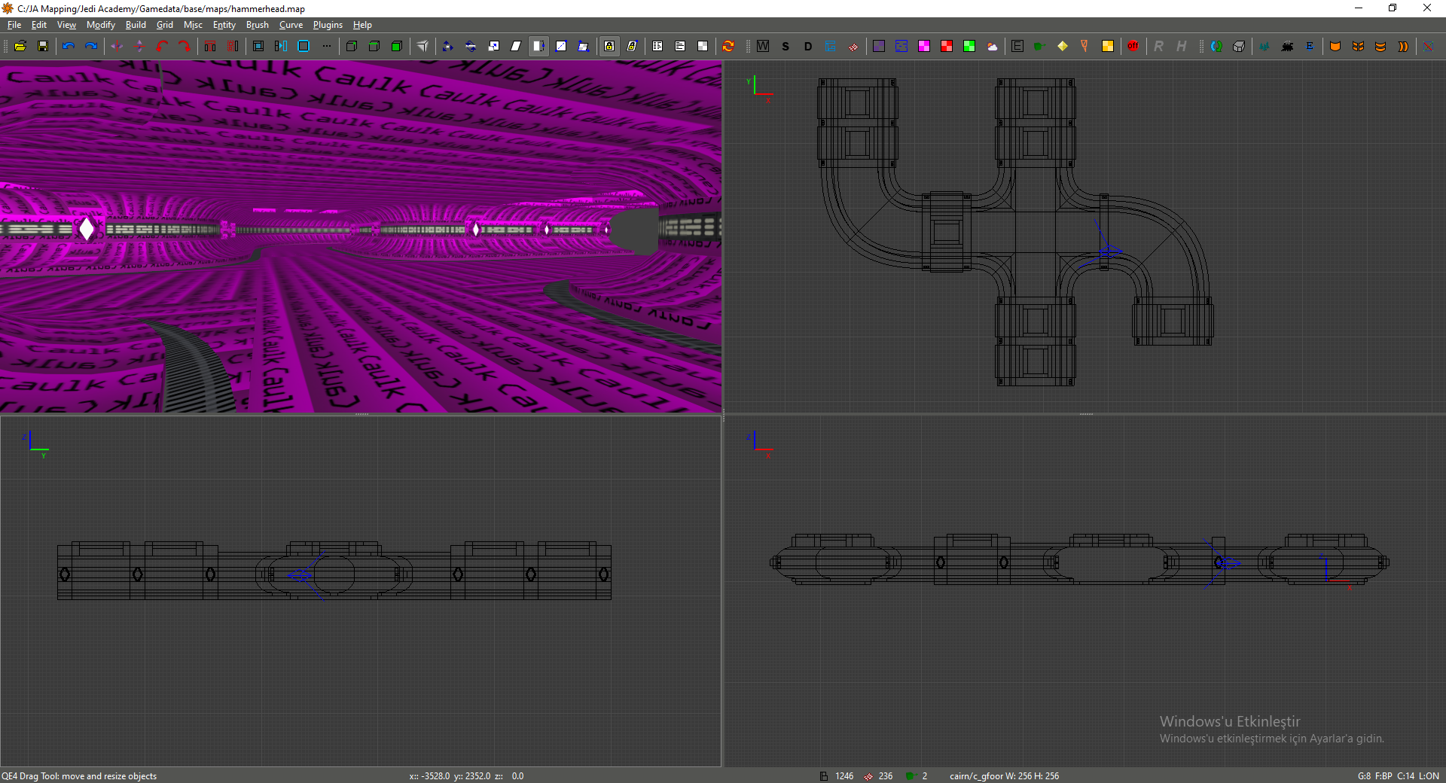1446x783 pixels.
Task: Click the black locomotive icon in toolbar
Action: tap(1287, 46)
